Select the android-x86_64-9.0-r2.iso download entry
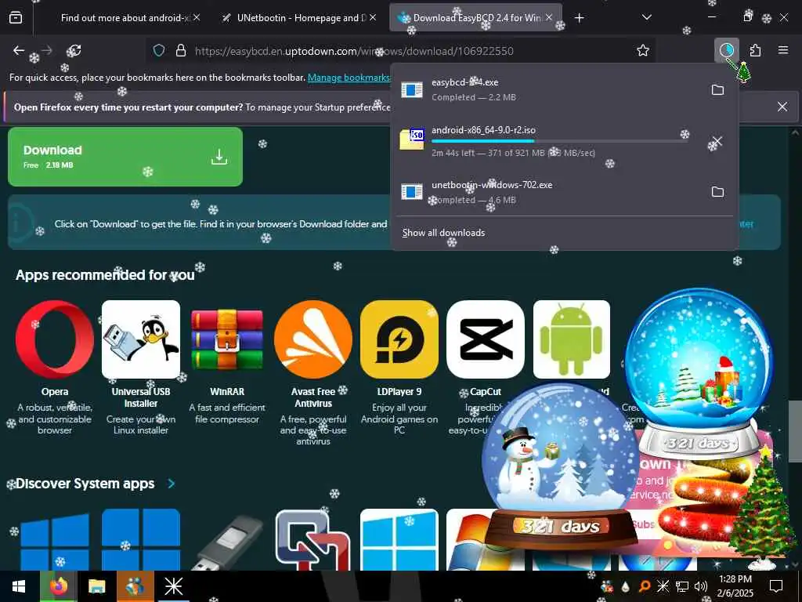This screenshot has height=602, width=802. (x=551, y=141)
